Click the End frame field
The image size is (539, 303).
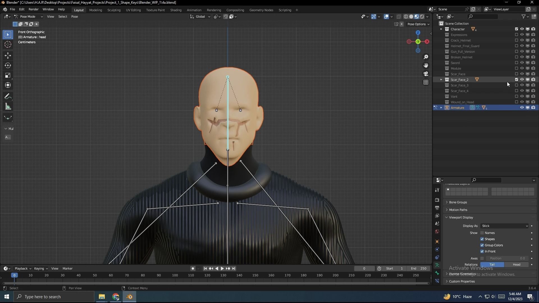pyautogui.click(x=418, y=268)
